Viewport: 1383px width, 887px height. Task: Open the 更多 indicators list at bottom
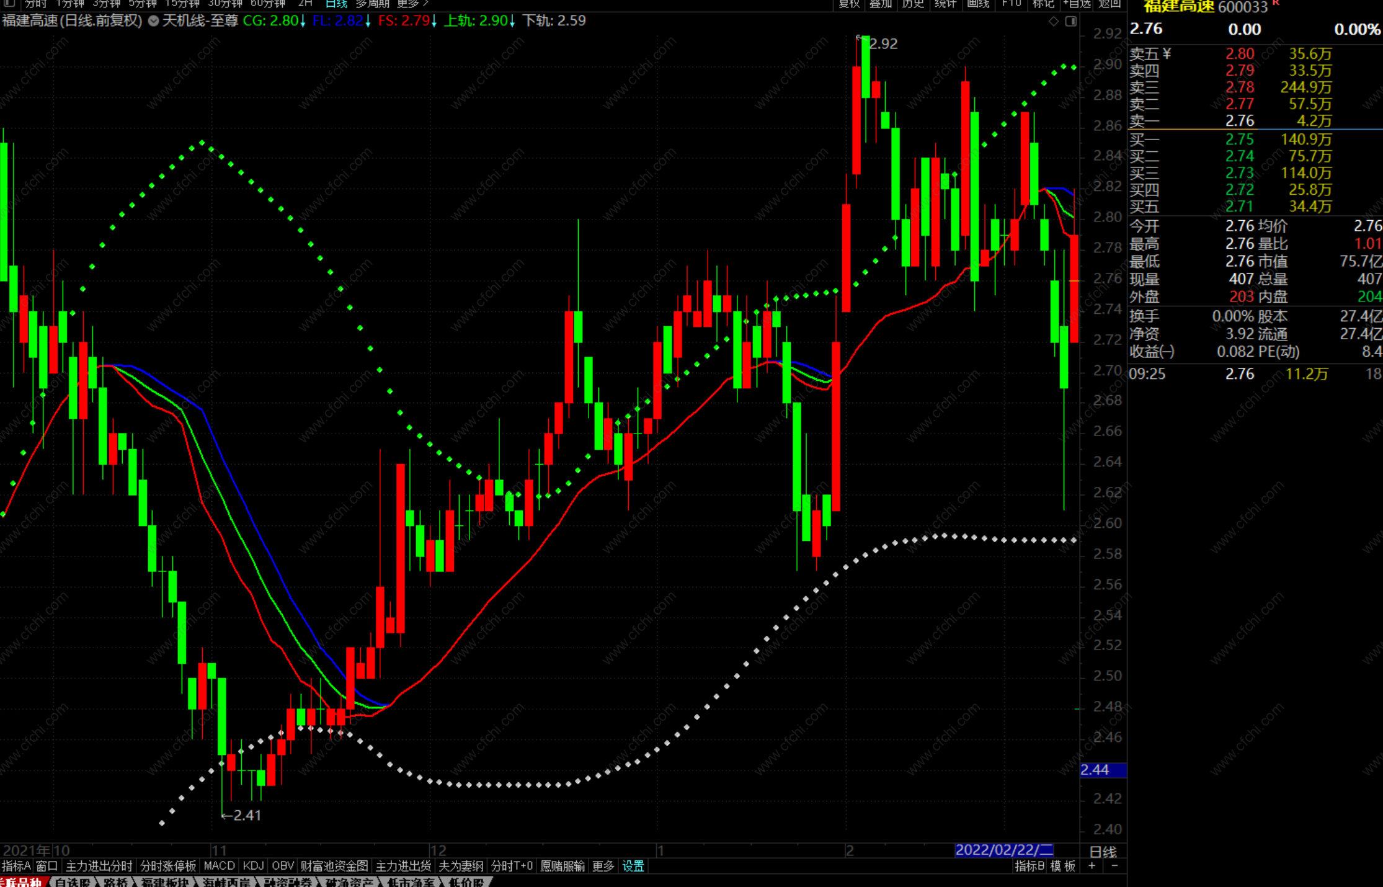[x=603, y=866]
